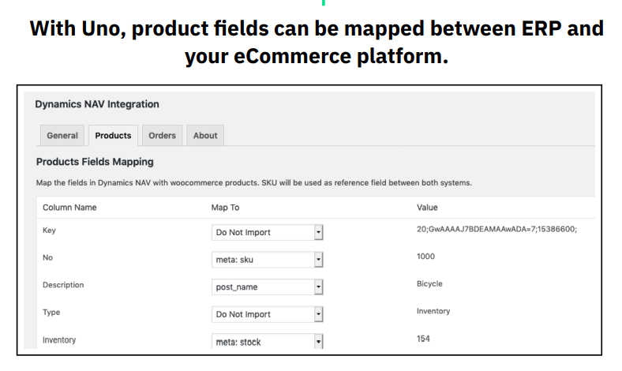622x371 pixels.
Task: Click the arrow on the meta: sku dropdown
Action: (318, 260)
